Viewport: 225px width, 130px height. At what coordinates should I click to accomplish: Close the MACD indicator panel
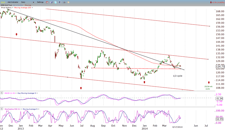coord(2,93)
